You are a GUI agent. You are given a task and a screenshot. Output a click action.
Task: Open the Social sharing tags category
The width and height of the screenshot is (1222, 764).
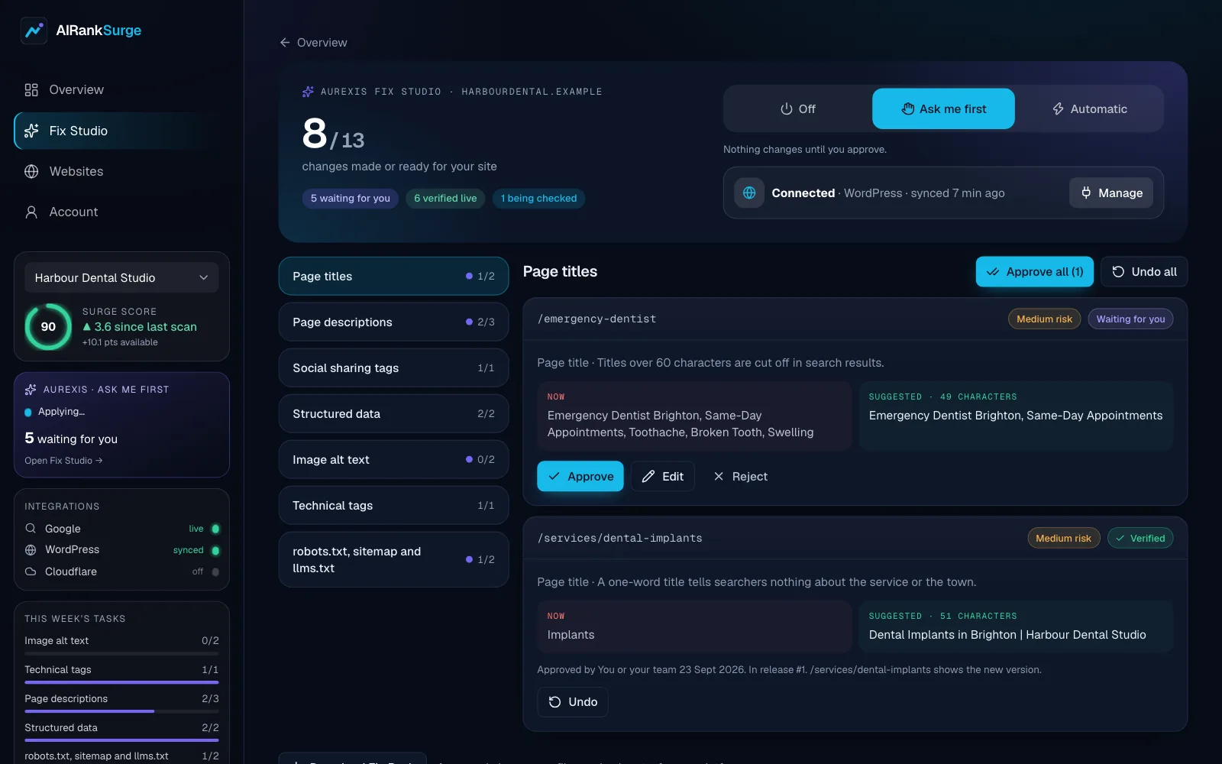393,368
